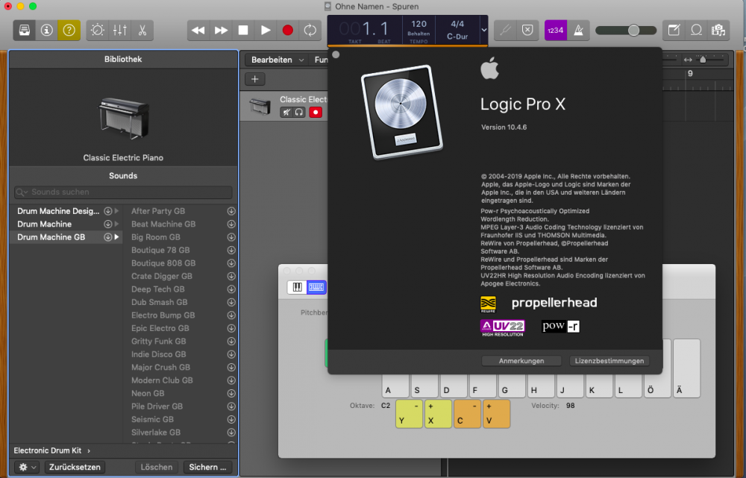This screenshot has height=478, width=746.
Task: Click the Sounds suchen search field
Action: 123,192
